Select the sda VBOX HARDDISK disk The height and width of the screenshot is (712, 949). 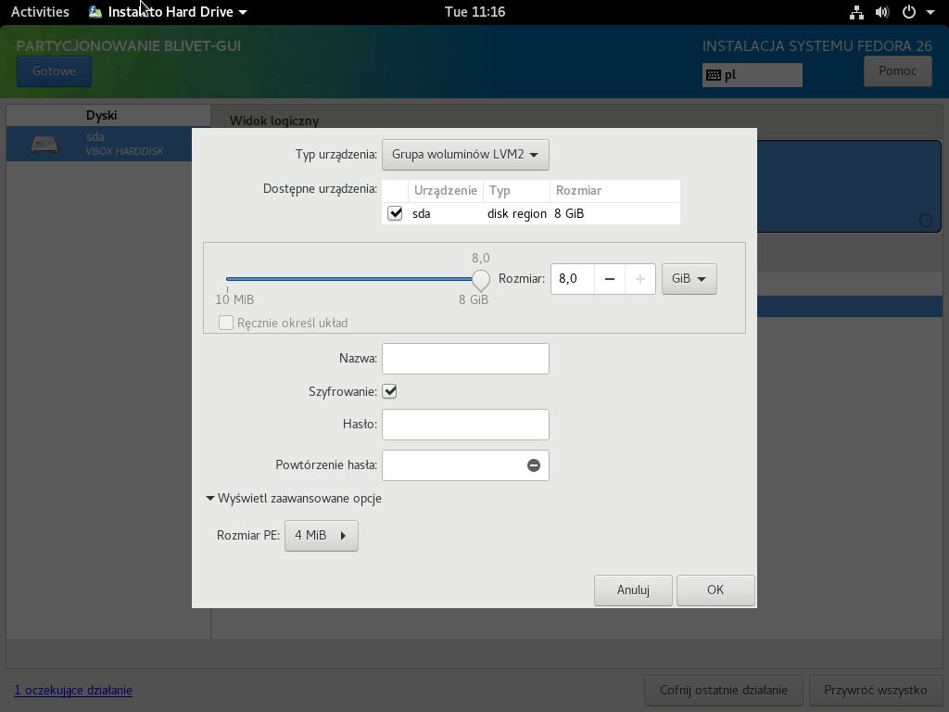coord(108,144)
